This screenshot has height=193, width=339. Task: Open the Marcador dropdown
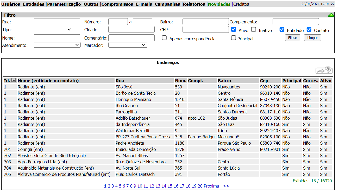[128, 45]
